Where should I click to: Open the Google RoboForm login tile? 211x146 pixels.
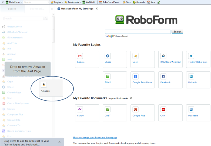coord(142,80)
